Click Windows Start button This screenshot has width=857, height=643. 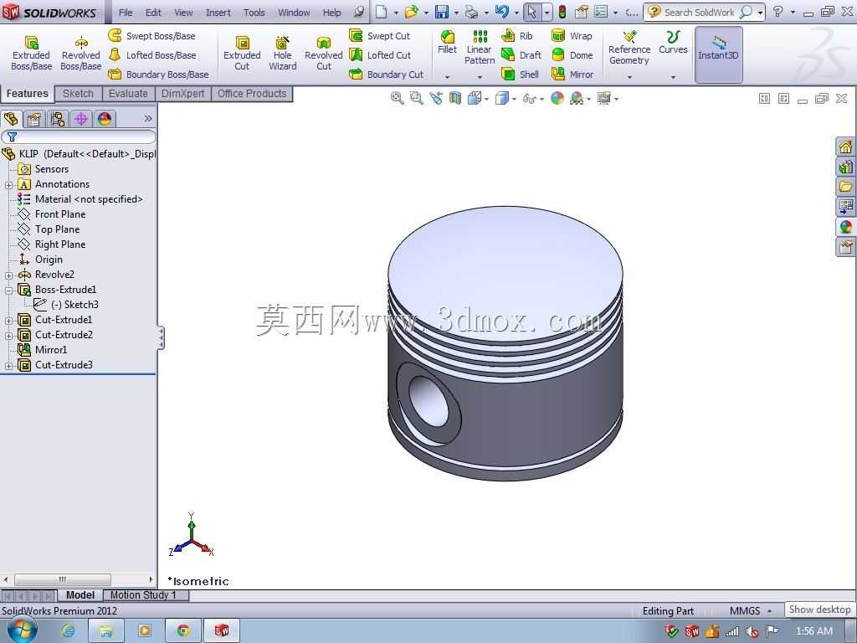point(22,631)
